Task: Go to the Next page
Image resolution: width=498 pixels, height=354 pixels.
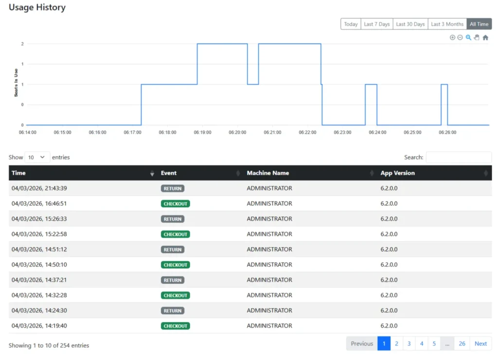Action: click(480, 344)
